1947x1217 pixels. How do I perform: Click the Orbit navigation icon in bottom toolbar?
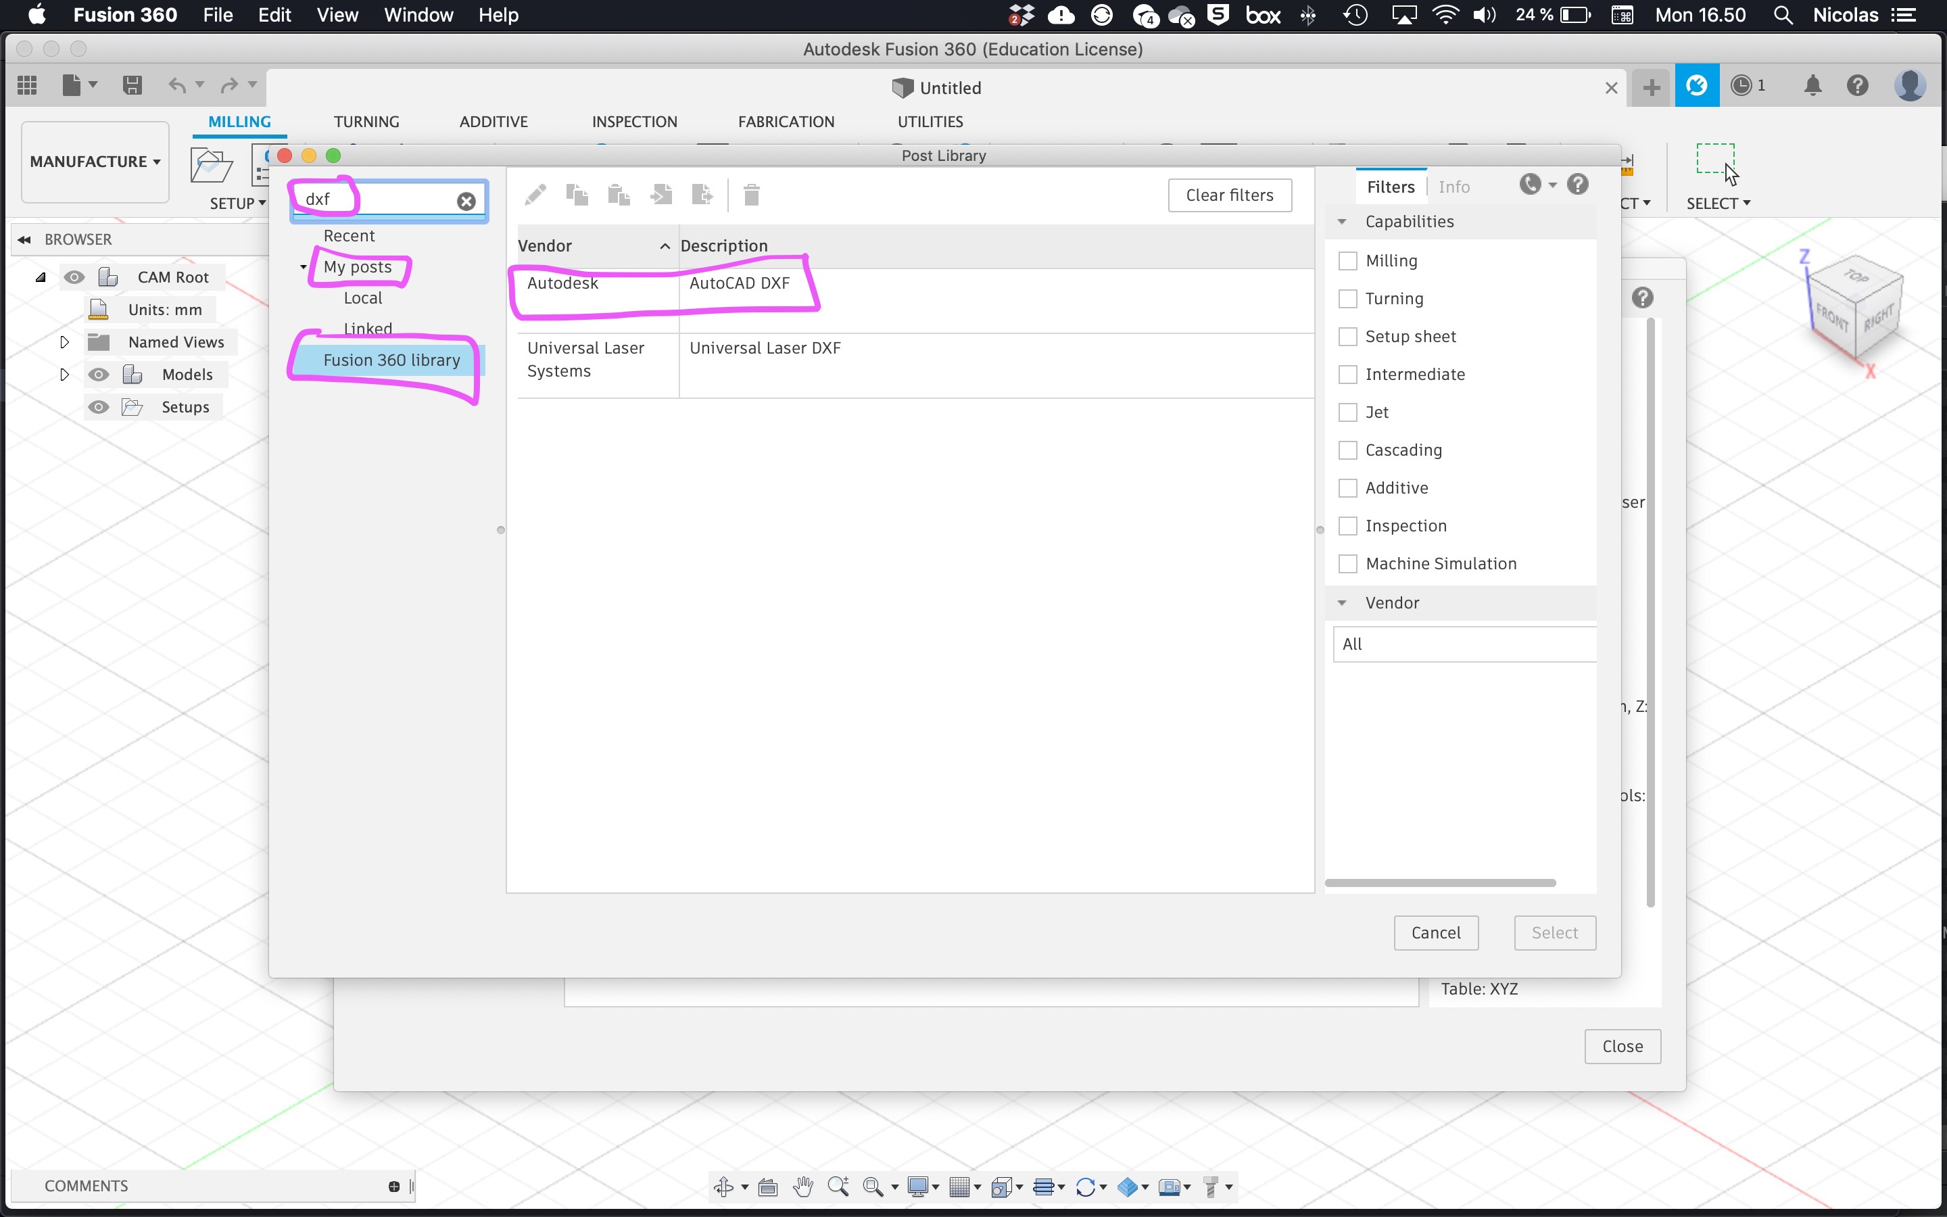723,1187
